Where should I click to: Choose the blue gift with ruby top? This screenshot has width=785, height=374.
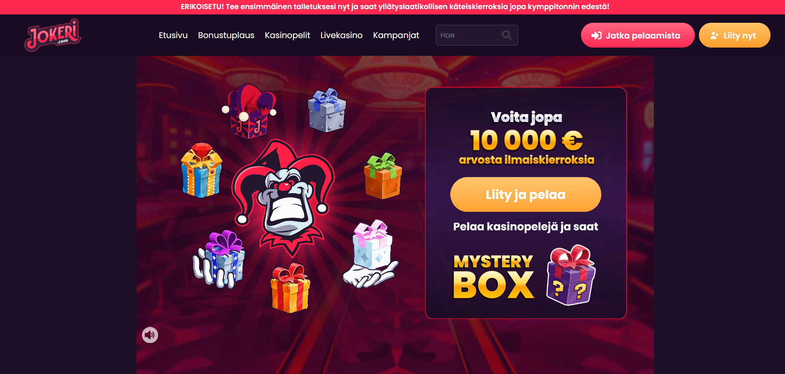[202, 170]
